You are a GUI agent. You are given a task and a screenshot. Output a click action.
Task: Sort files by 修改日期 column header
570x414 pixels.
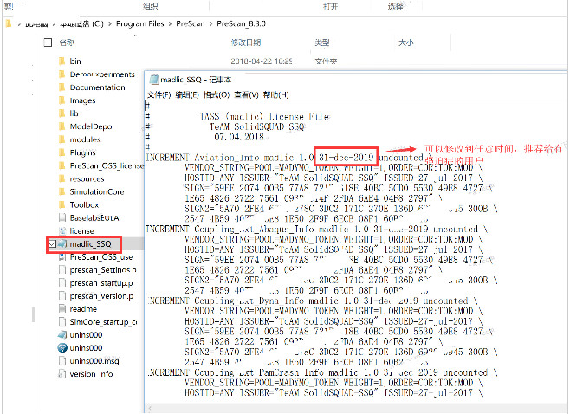pyautogui.click(x=246, y=42)
